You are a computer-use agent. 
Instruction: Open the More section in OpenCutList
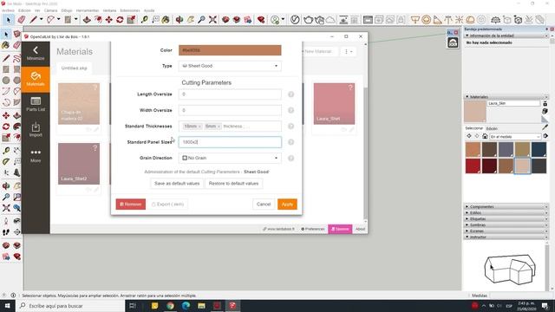pyautogui.click(x=36, y=155)
